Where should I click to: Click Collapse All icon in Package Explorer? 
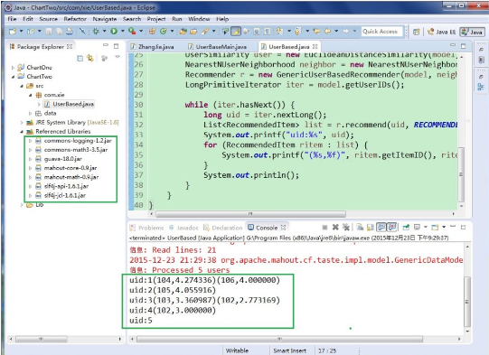point(80,58)
